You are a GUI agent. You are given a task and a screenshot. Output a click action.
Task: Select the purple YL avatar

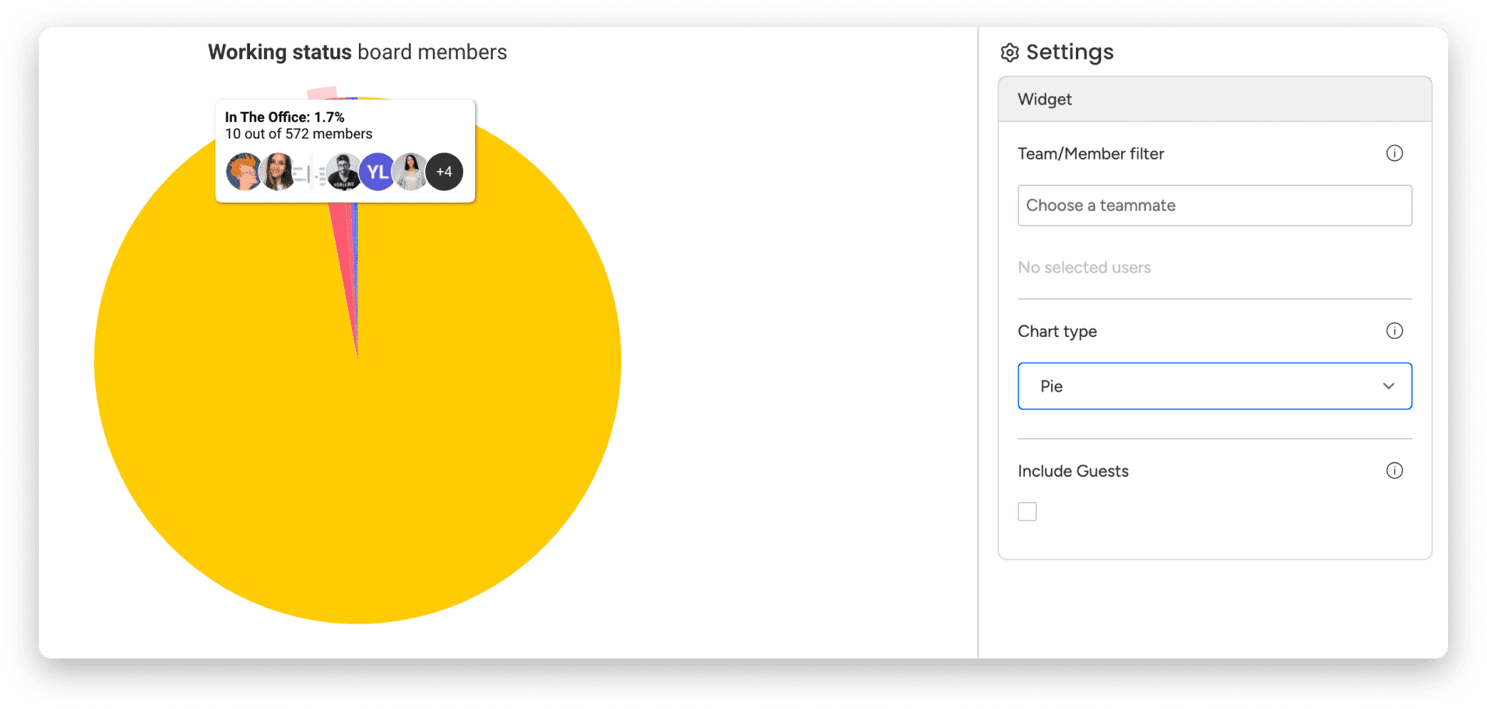coord(378,172)
